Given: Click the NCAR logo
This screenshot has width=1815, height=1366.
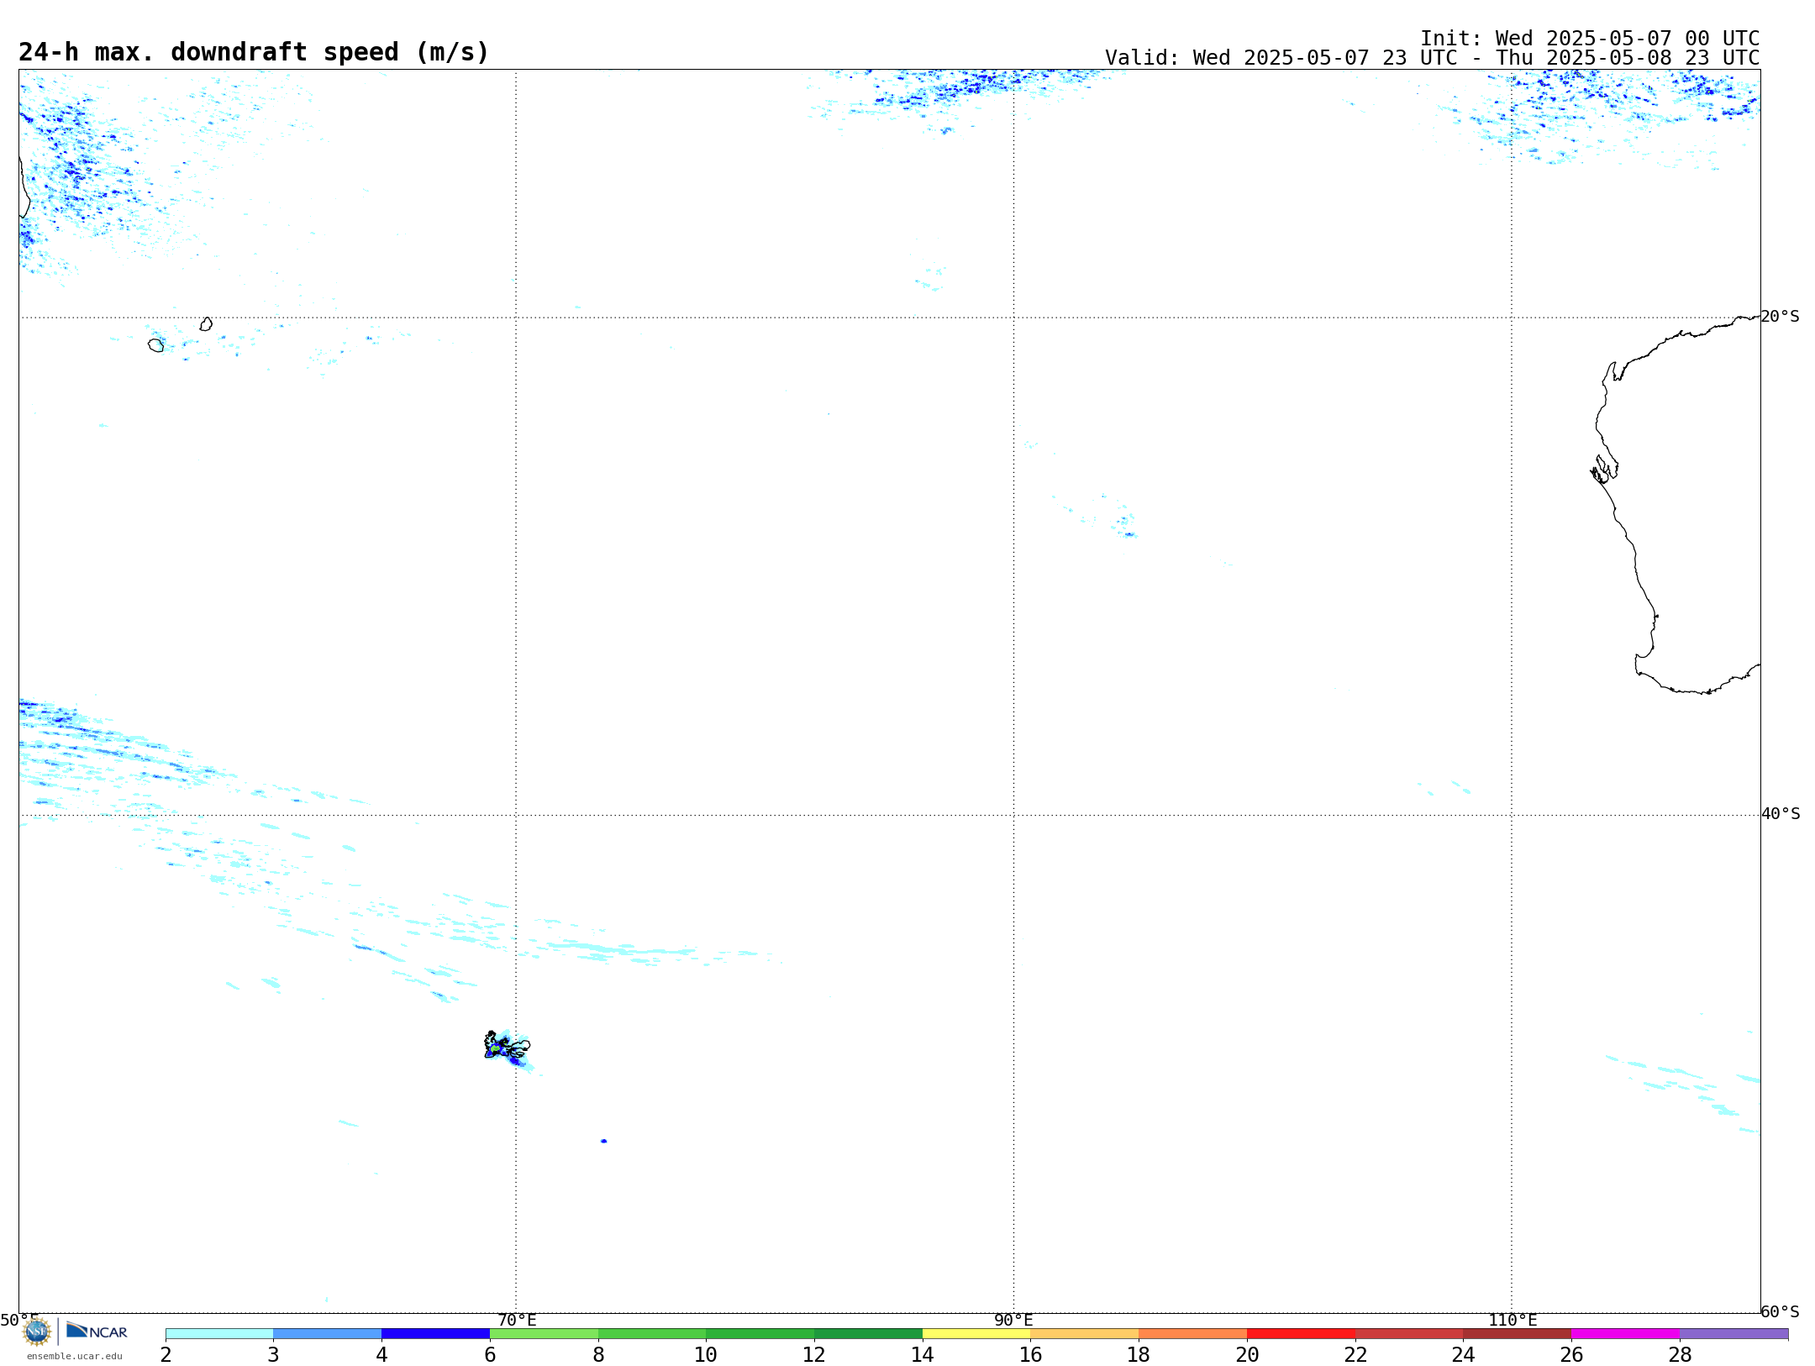Looking at the screenshot, I should (x=97, y=1331).
